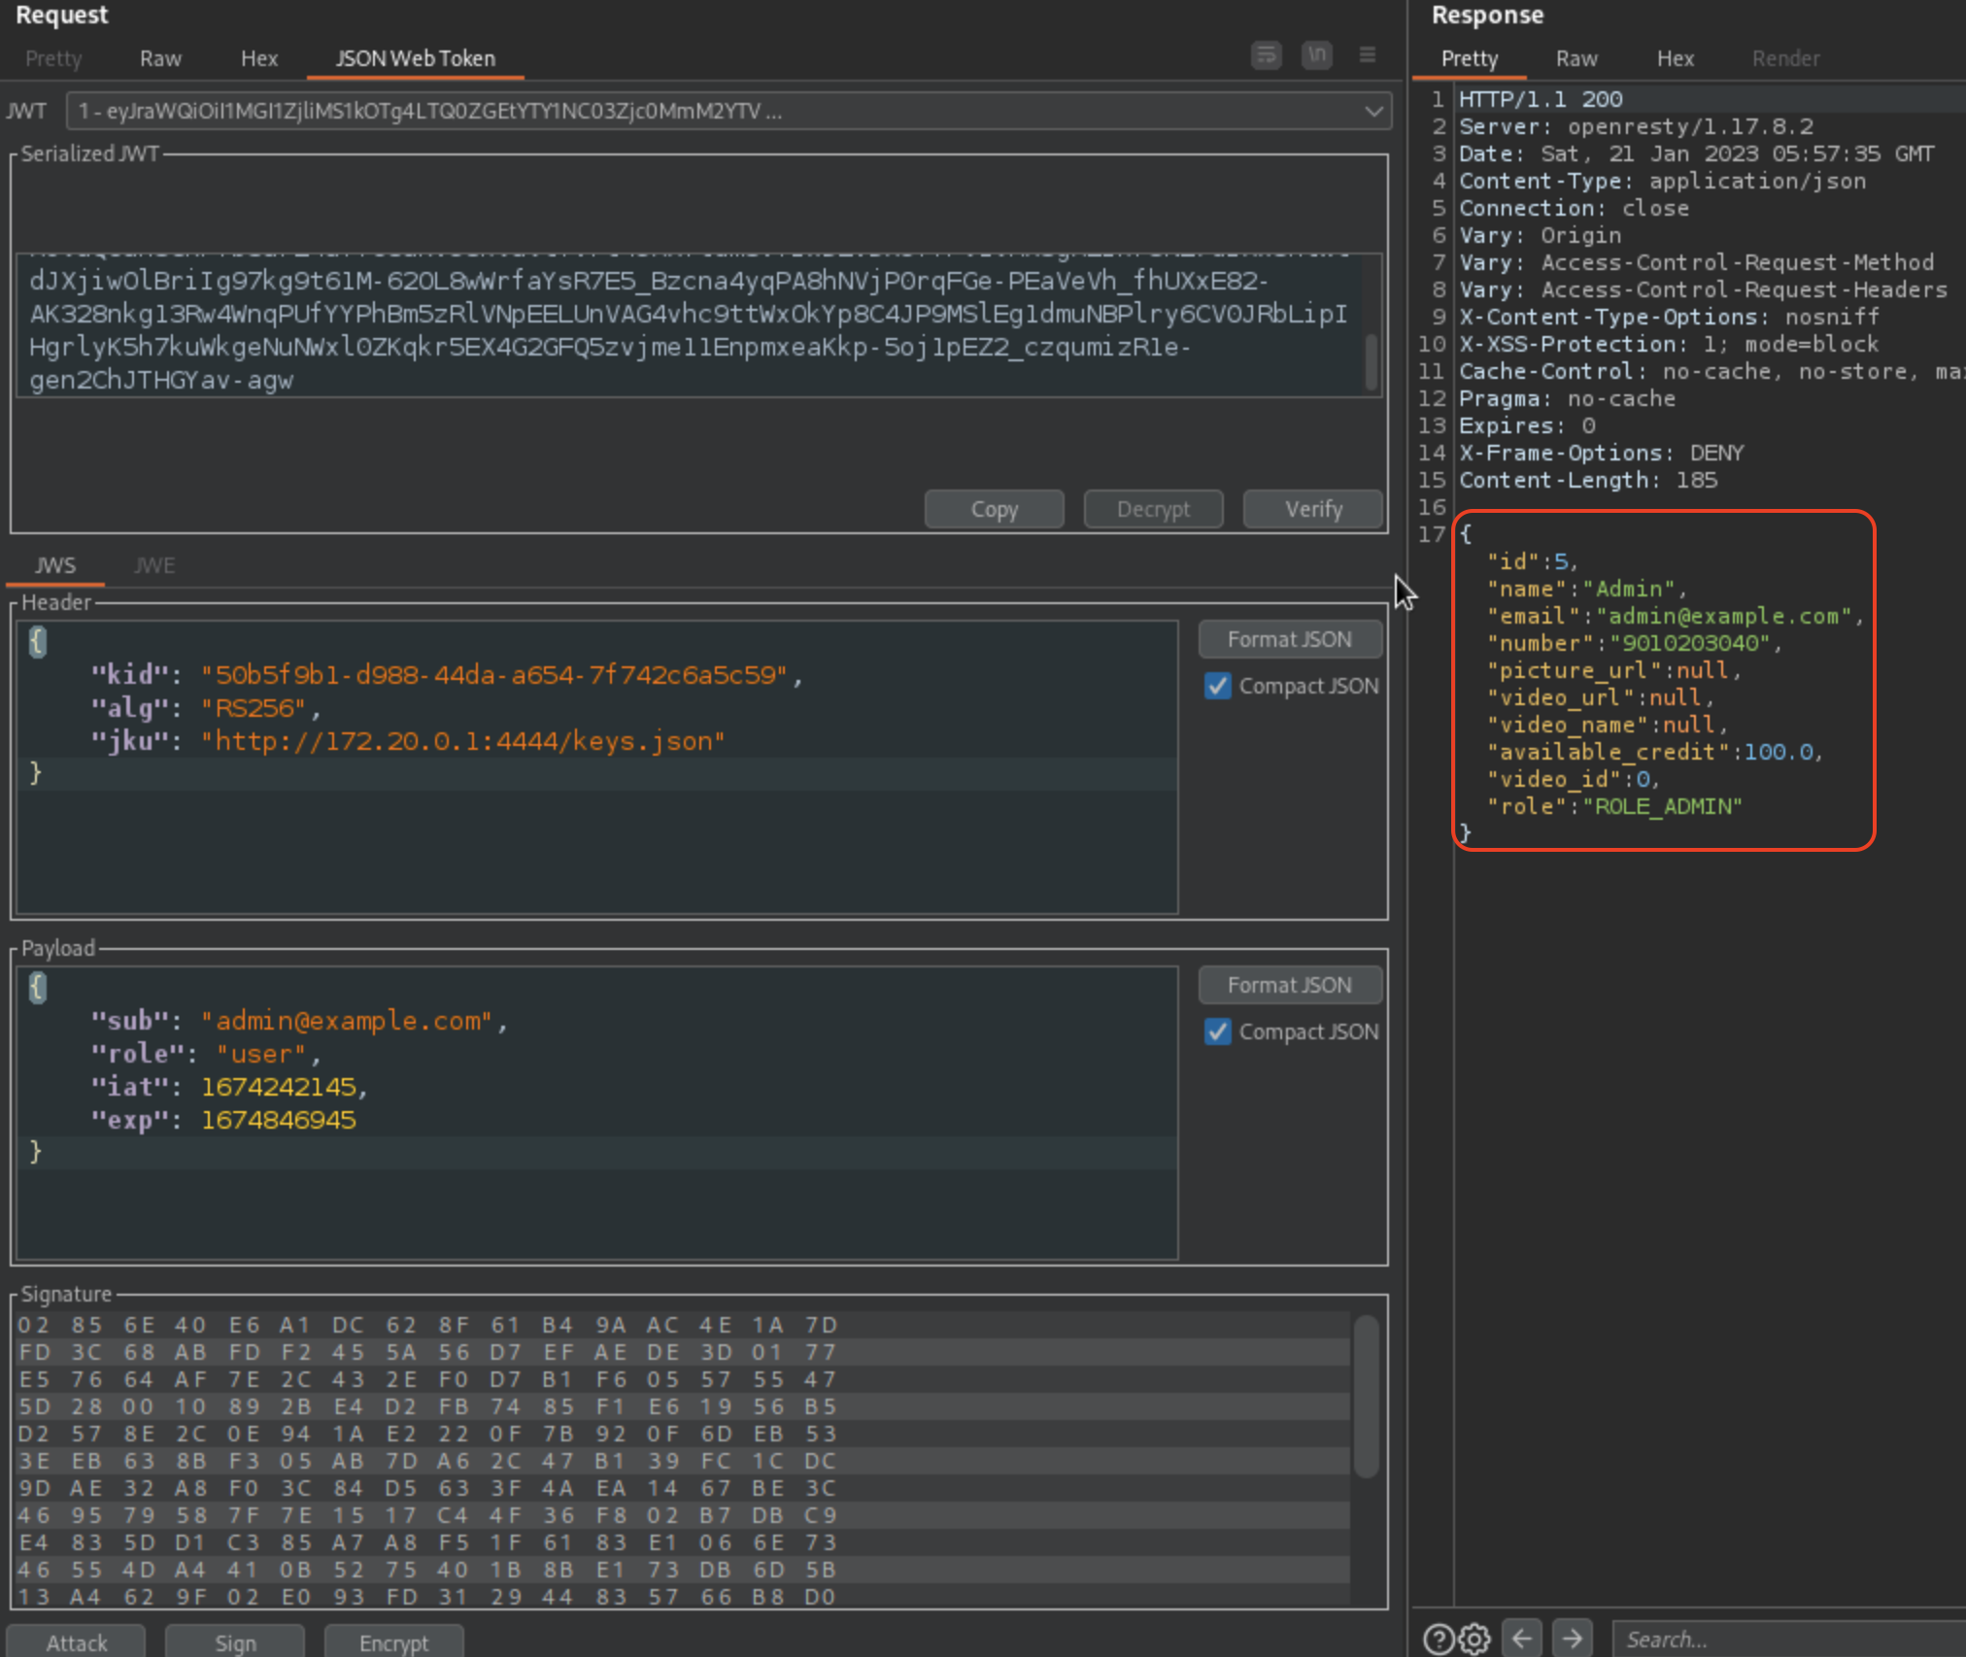Image resolution: width=1966 pixels, height=1657 pixels.
Task: Click Format JSON for the Header
Action: click(1289, 639)
